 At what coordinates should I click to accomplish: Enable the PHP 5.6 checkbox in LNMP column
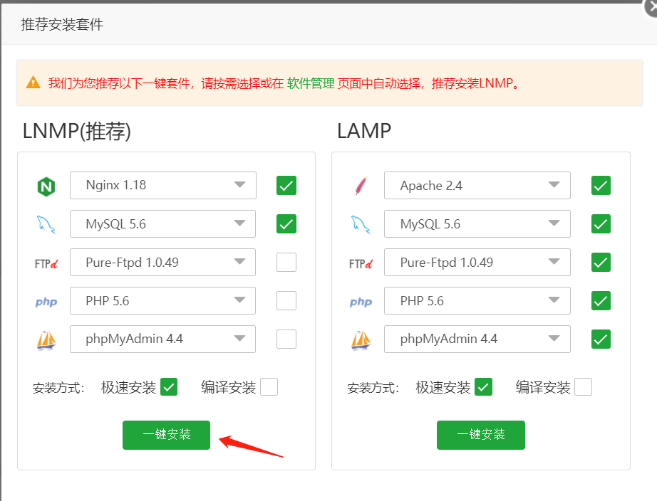tap(286, 300)
